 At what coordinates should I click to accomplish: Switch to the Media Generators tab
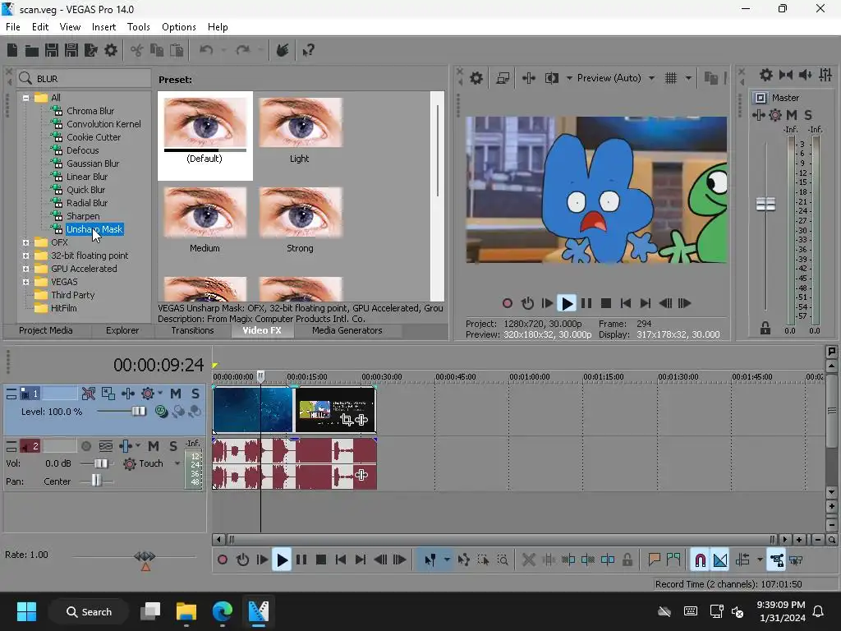coord(347,330)
